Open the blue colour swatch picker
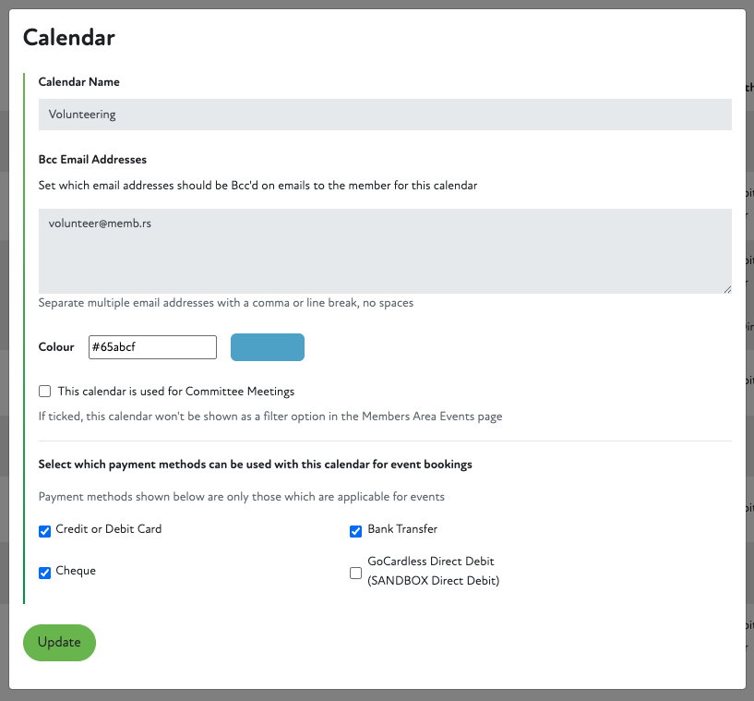Screen dimensions: 754x701 (267, 347)
